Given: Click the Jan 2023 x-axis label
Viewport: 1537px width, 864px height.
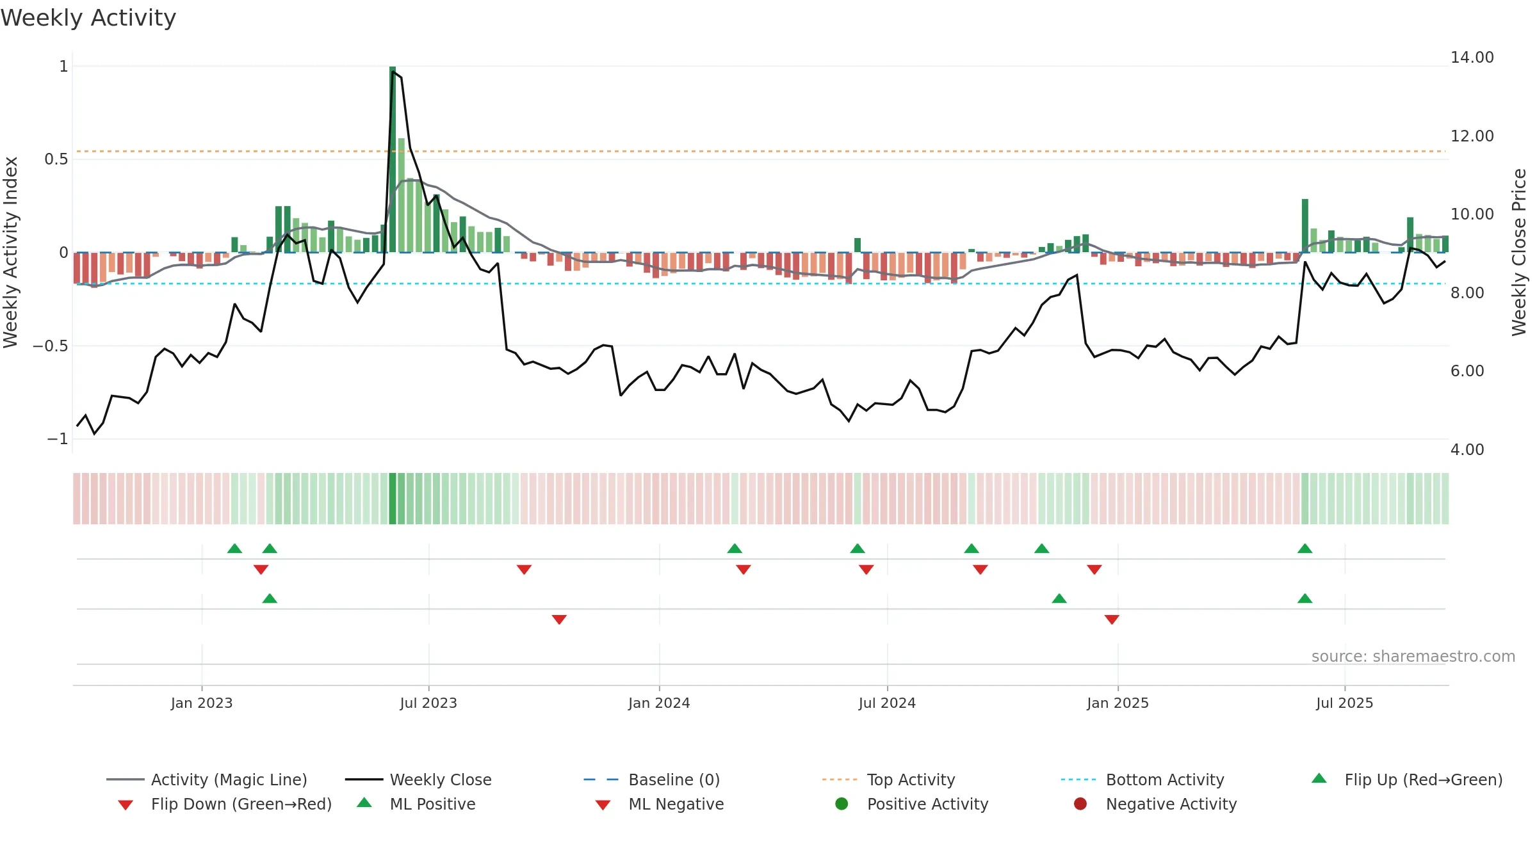Looking at the screenshot, I should [x=202, y=703].
